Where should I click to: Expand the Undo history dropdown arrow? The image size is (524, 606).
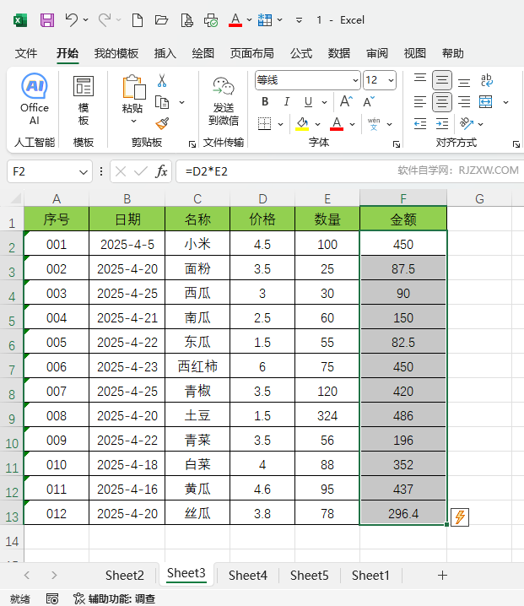pyautogui.click(x=86, y=19)
